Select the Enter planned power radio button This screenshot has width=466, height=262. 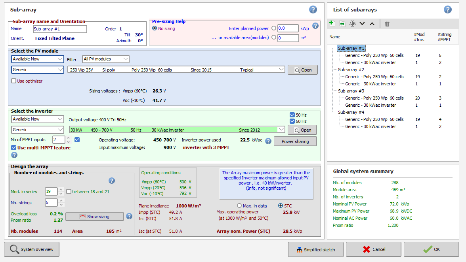coord(274,28)
